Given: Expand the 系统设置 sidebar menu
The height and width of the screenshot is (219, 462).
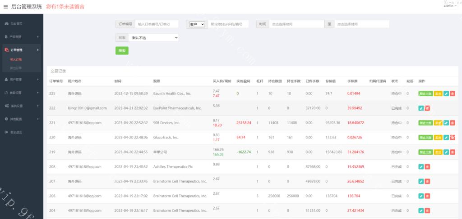Looking at the screenshot, I should pyautogui.click(x=21, y=106).
